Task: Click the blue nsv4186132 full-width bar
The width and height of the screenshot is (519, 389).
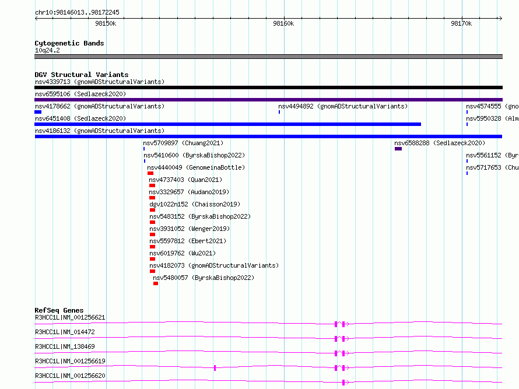Action: [268, 136]
